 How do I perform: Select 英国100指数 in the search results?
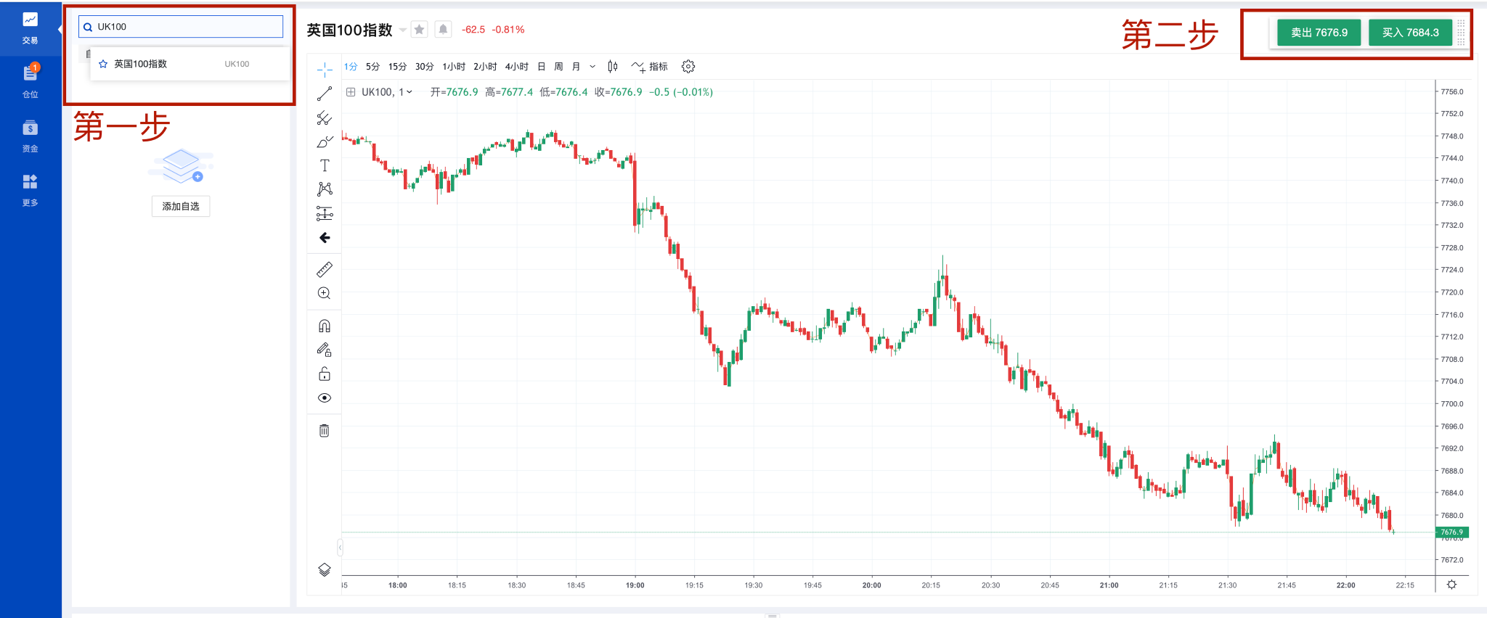141,64
